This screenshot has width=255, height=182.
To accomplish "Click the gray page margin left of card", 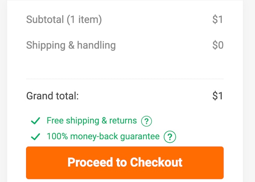I will [3, 91].
